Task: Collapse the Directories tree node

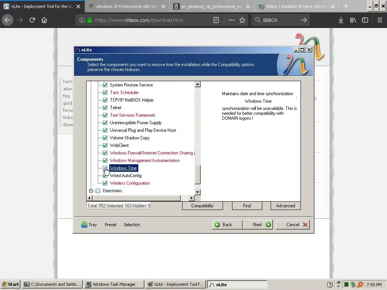Action: 91,191
